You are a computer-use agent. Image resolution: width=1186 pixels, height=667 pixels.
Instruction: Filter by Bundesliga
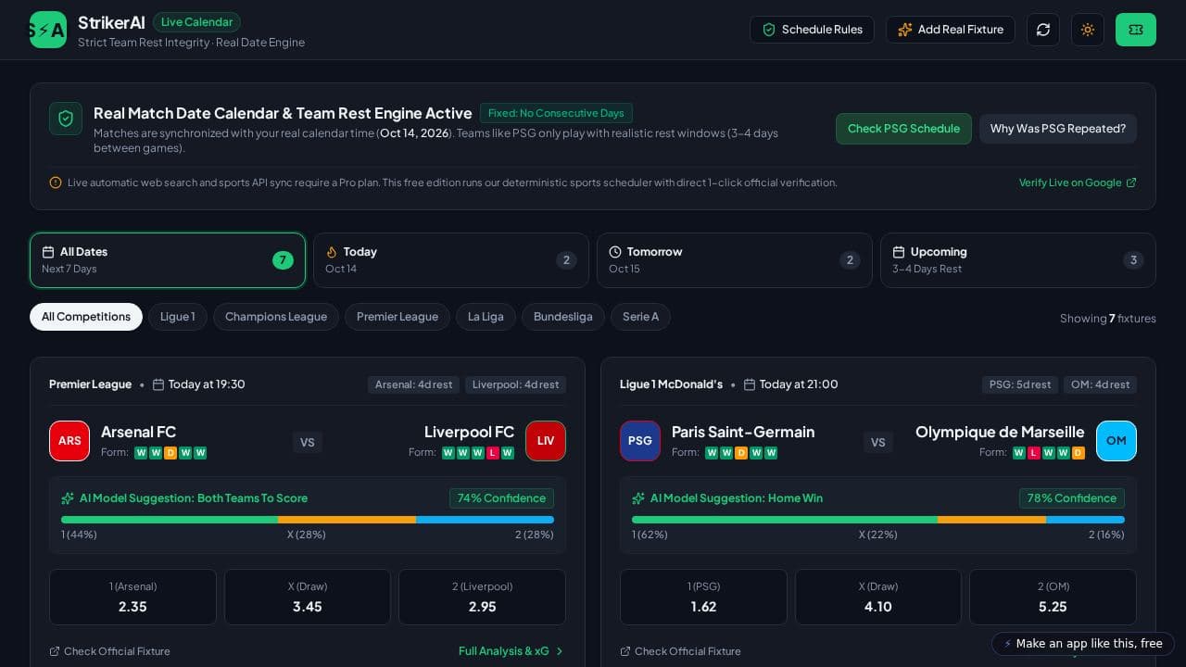[563, 317]
